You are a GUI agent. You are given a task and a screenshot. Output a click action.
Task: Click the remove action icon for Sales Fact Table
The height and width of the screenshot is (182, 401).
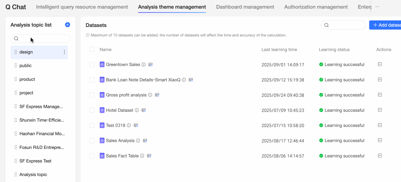pyautogui.click(x=380, y=156)
